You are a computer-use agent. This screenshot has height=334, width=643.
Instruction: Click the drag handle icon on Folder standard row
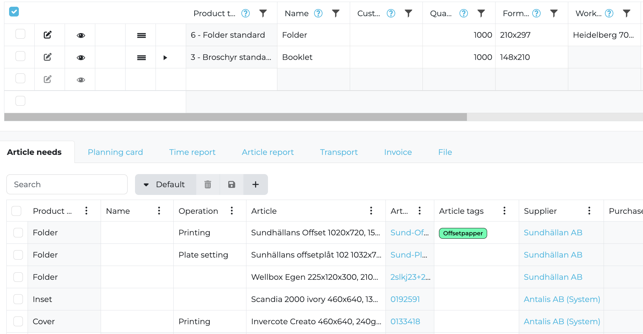[x=141, y=35]
